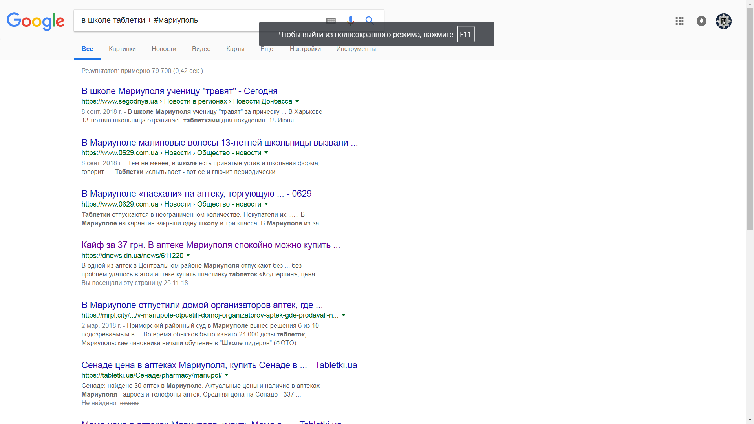
Task: Select the Все tab
Action: (x=87, y=49)
